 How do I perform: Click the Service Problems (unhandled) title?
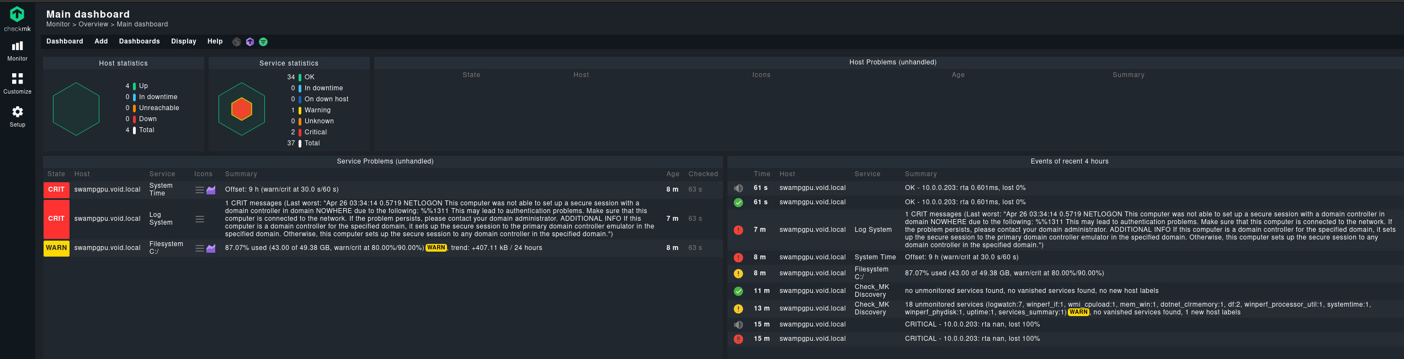click(x=385, y=161)
